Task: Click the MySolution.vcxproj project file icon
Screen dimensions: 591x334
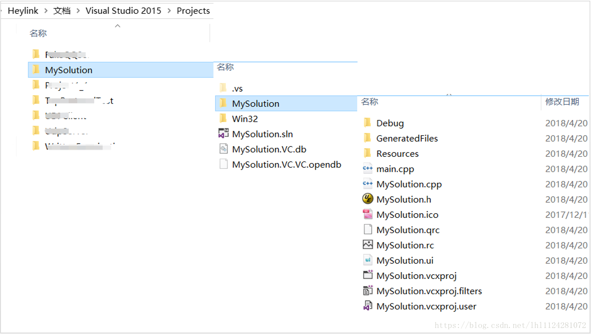Action: 368,275
